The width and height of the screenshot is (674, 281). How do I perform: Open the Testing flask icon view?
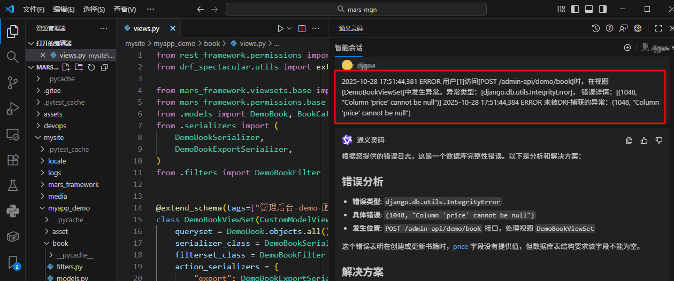point(12,185)
